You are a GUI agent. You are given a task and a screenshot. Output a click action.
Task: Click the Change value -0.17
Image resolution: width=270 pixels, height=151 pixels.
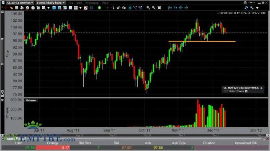(x=65, y=148)
